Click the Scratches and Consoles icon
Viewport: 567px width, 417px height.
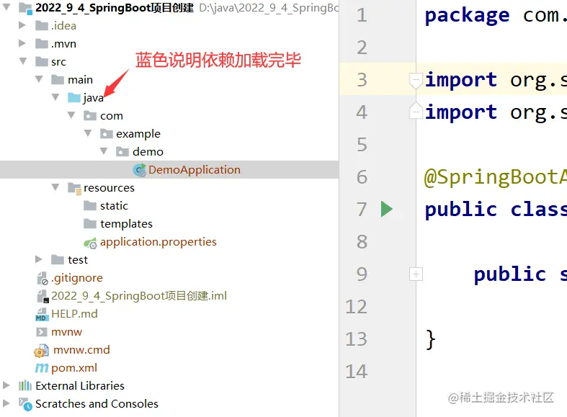(x=25, y=404)
